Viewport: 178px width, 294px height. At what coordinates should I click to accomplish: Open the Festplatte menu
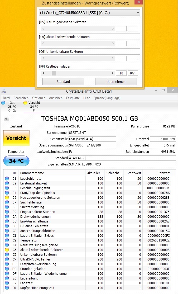coord(73,98)
